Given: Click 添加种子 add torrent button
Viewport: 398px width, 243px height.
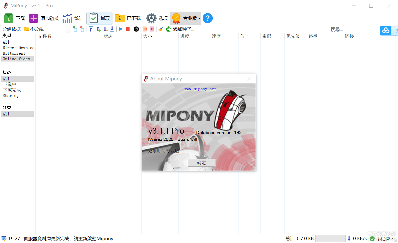Looking at the screenshot, I should click(x=180, y=29).
